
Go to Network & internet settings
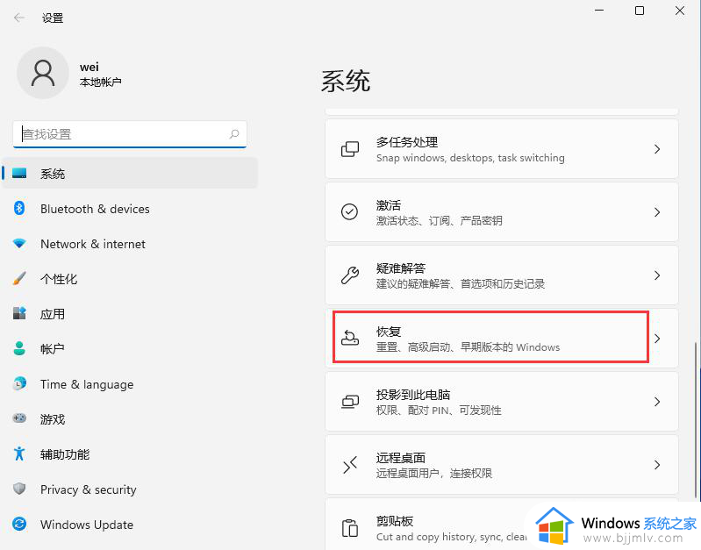point(130,244)
